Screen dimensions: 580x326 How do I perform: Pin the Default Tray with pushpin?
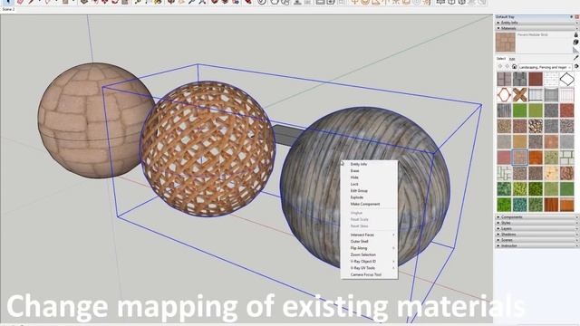572,17
